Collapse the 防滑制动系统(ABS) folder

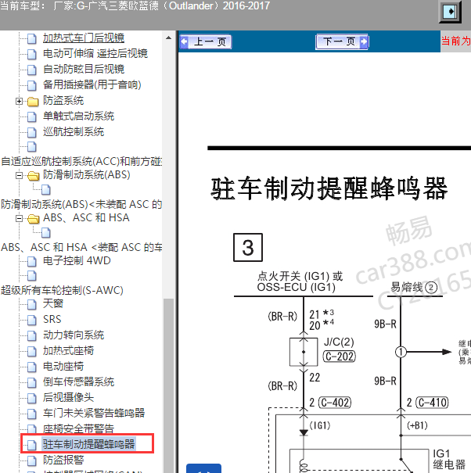point(19,175)
